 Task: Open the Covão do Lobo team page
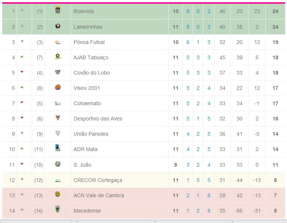(x=92, y=73)
